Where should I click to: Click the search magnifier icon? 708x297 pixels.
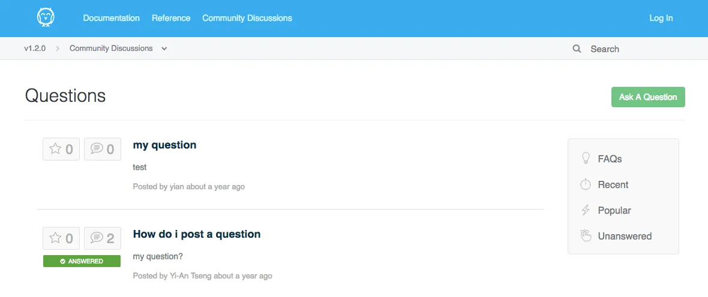click(x=577, y=49)
